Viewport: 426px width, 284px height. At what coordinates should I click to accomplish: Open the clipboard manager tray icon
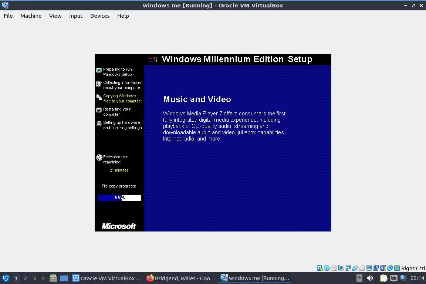point(383,278)
